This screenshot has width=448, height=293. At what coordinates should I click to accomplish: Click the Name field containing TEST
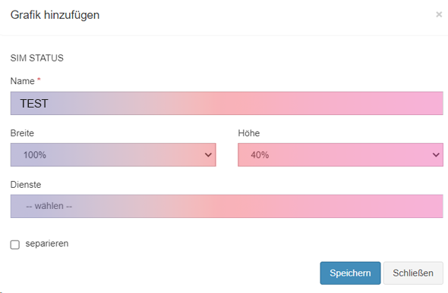pos(226,104)
